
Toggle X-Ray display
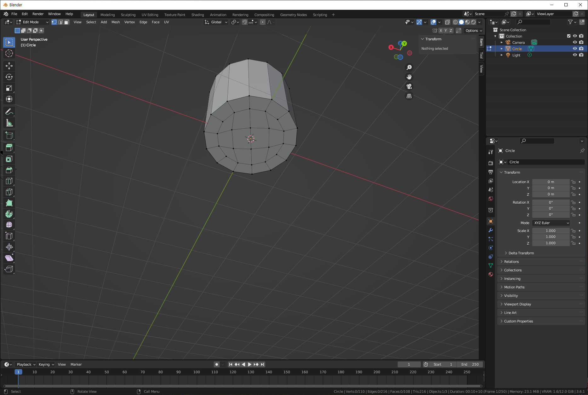point(448,22)
